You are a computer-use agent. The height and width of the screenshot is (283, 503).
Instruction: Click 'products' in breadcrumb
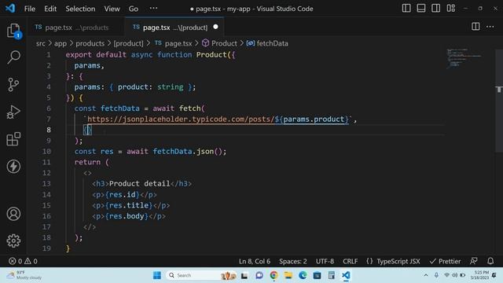[90, 43]
